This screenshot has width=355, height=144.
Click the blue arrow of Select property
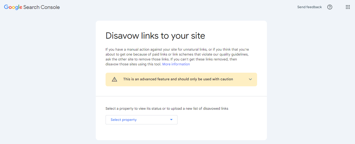(x=171, y=120)
